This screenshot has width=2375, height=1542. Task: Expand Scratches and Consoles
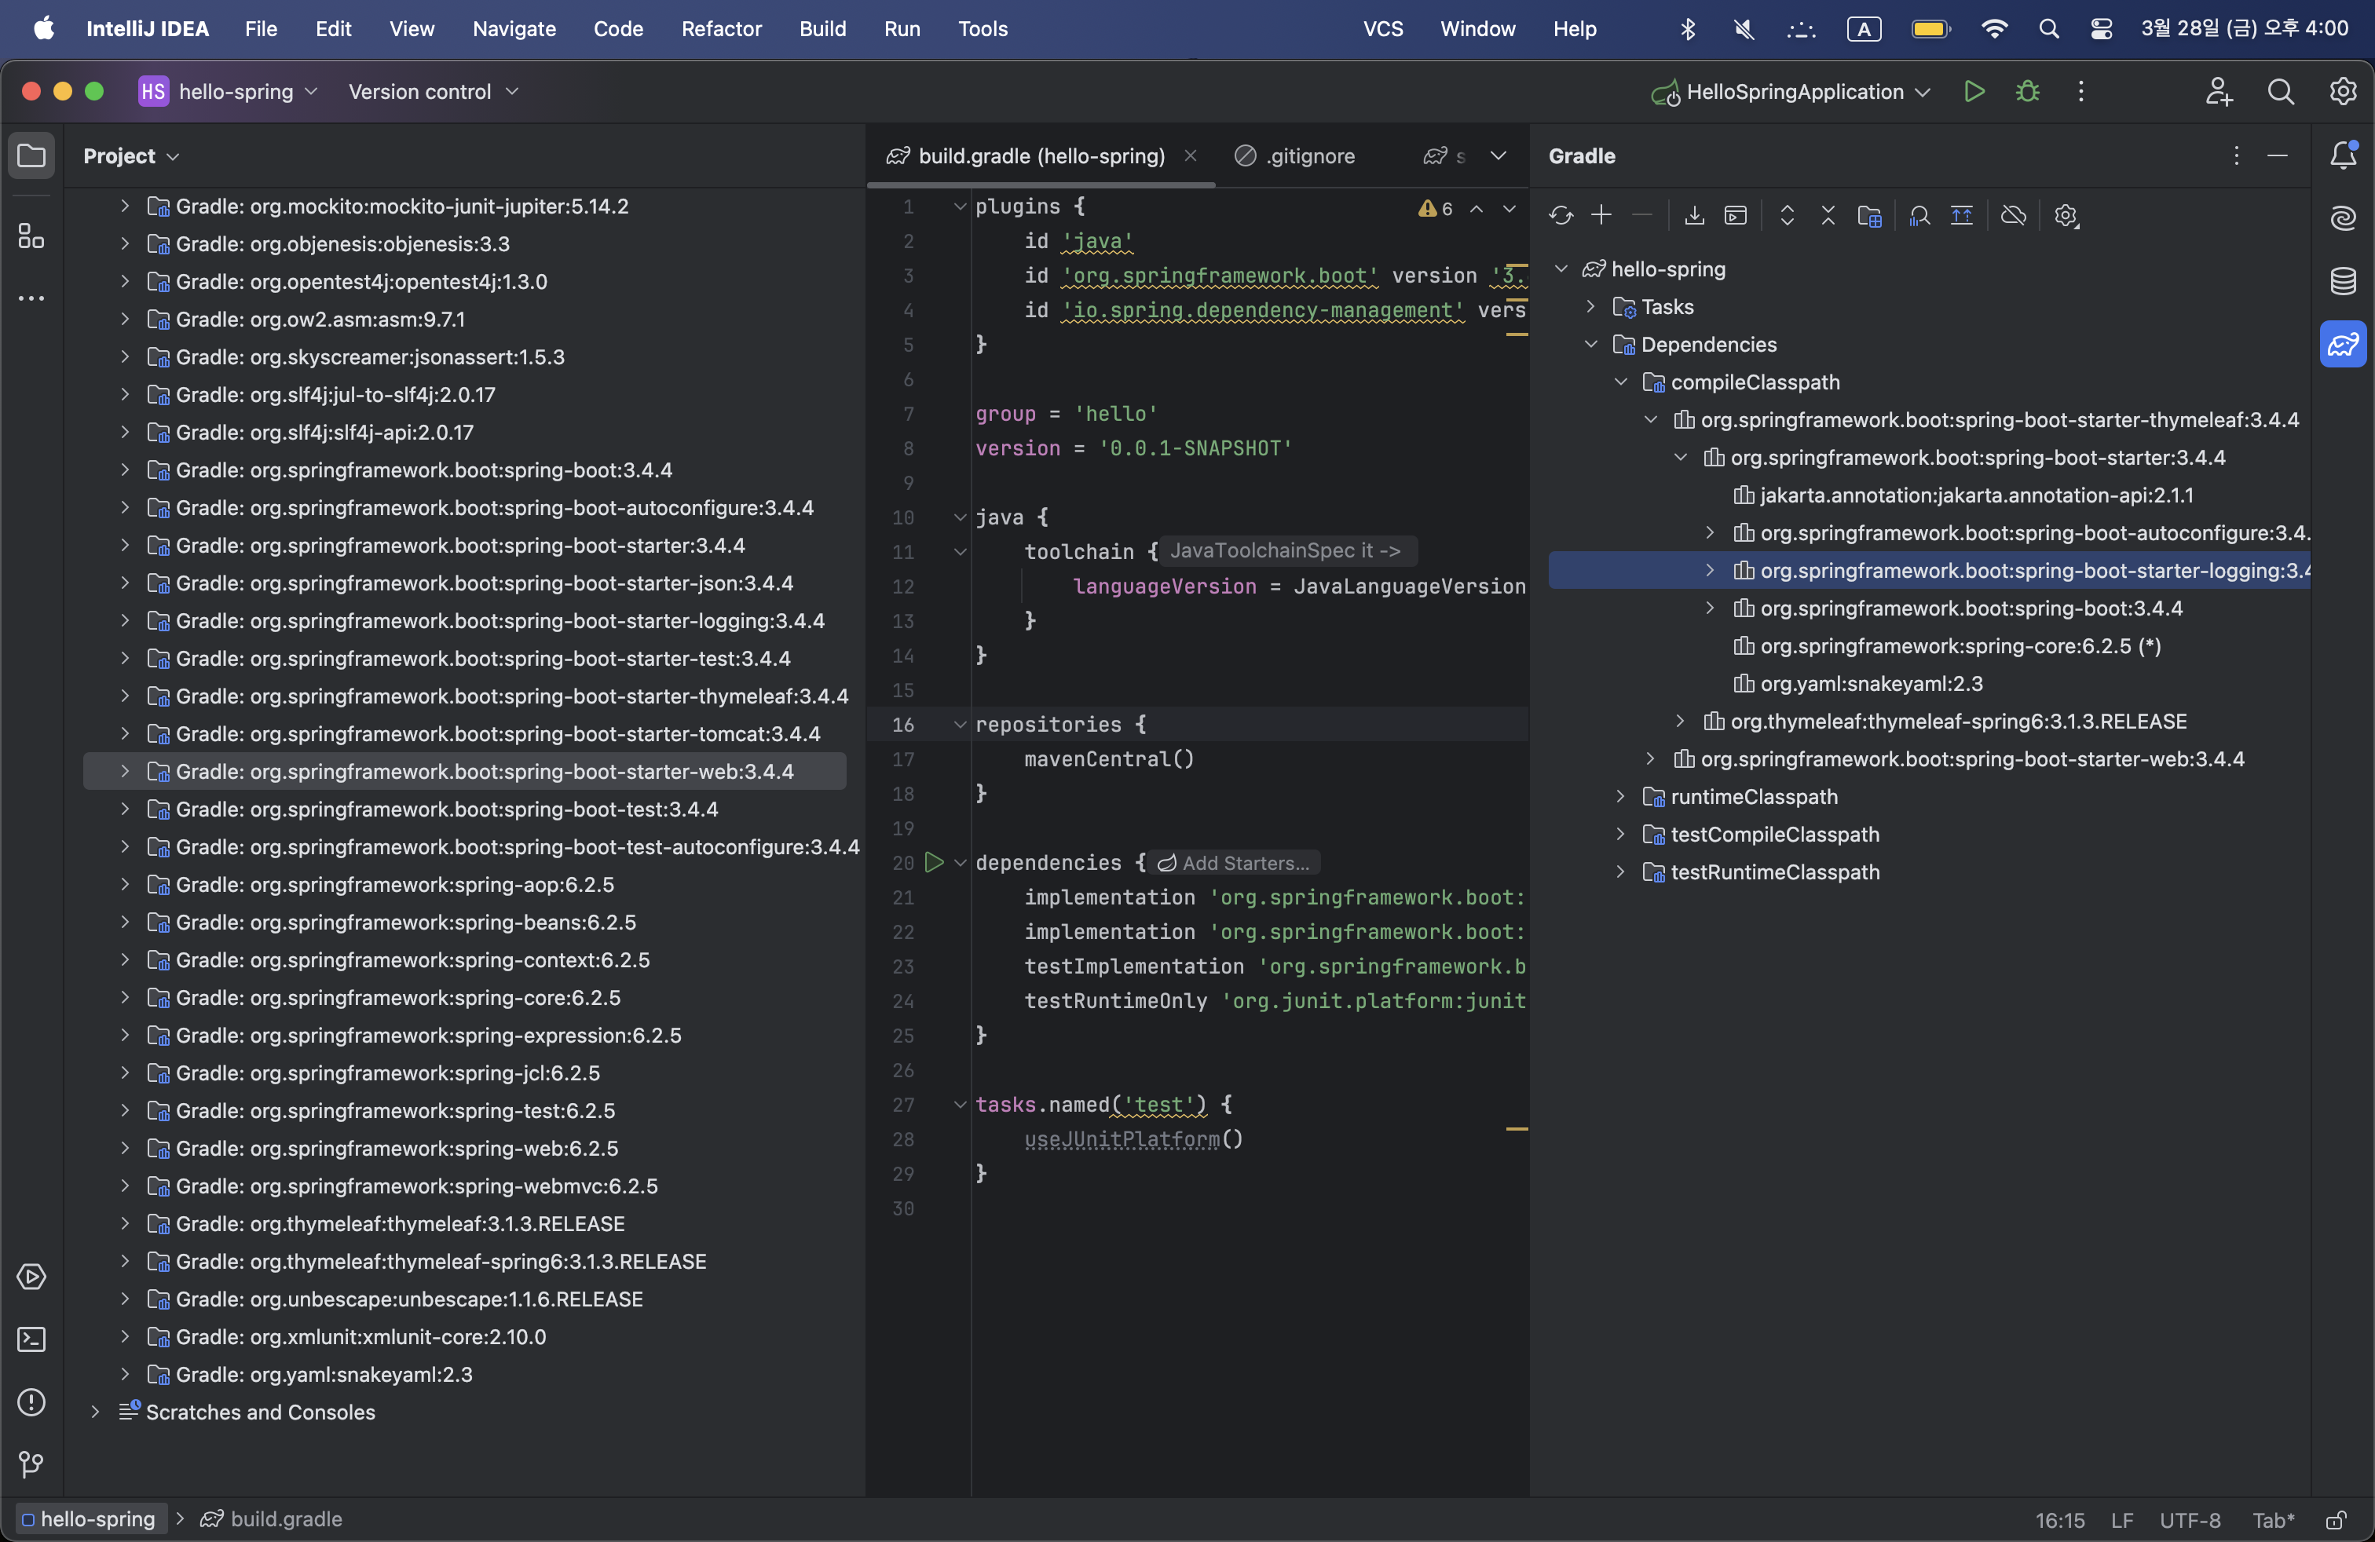(x=95, y=1412)
